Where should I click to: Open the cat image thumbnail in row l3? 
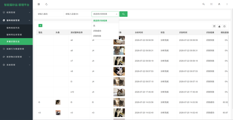[x=119, y=81]
